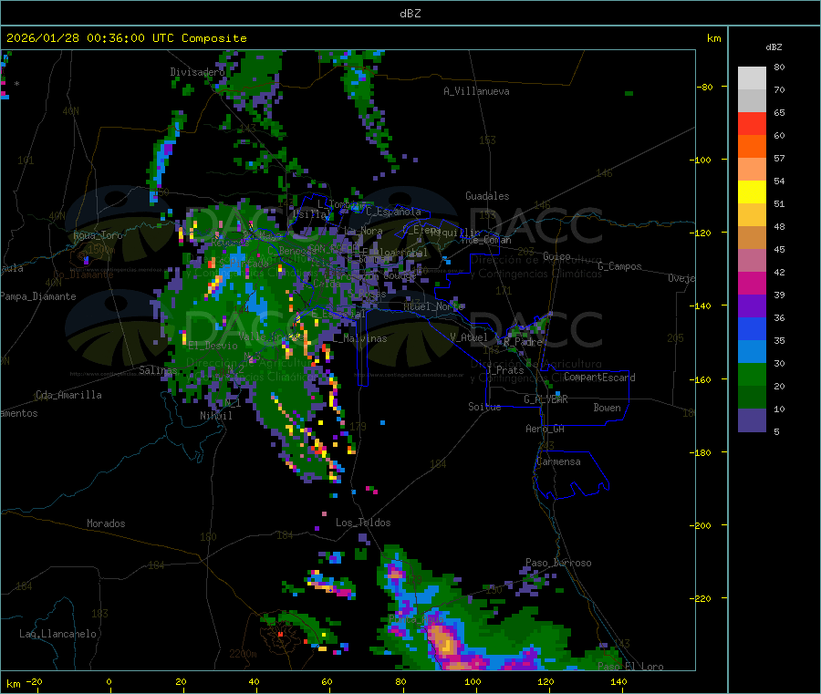The height and width of the screenshot is (694, 821).
Task: Click the yellow 51-54 dBZ legend swatch
Action: click(752, 192)
